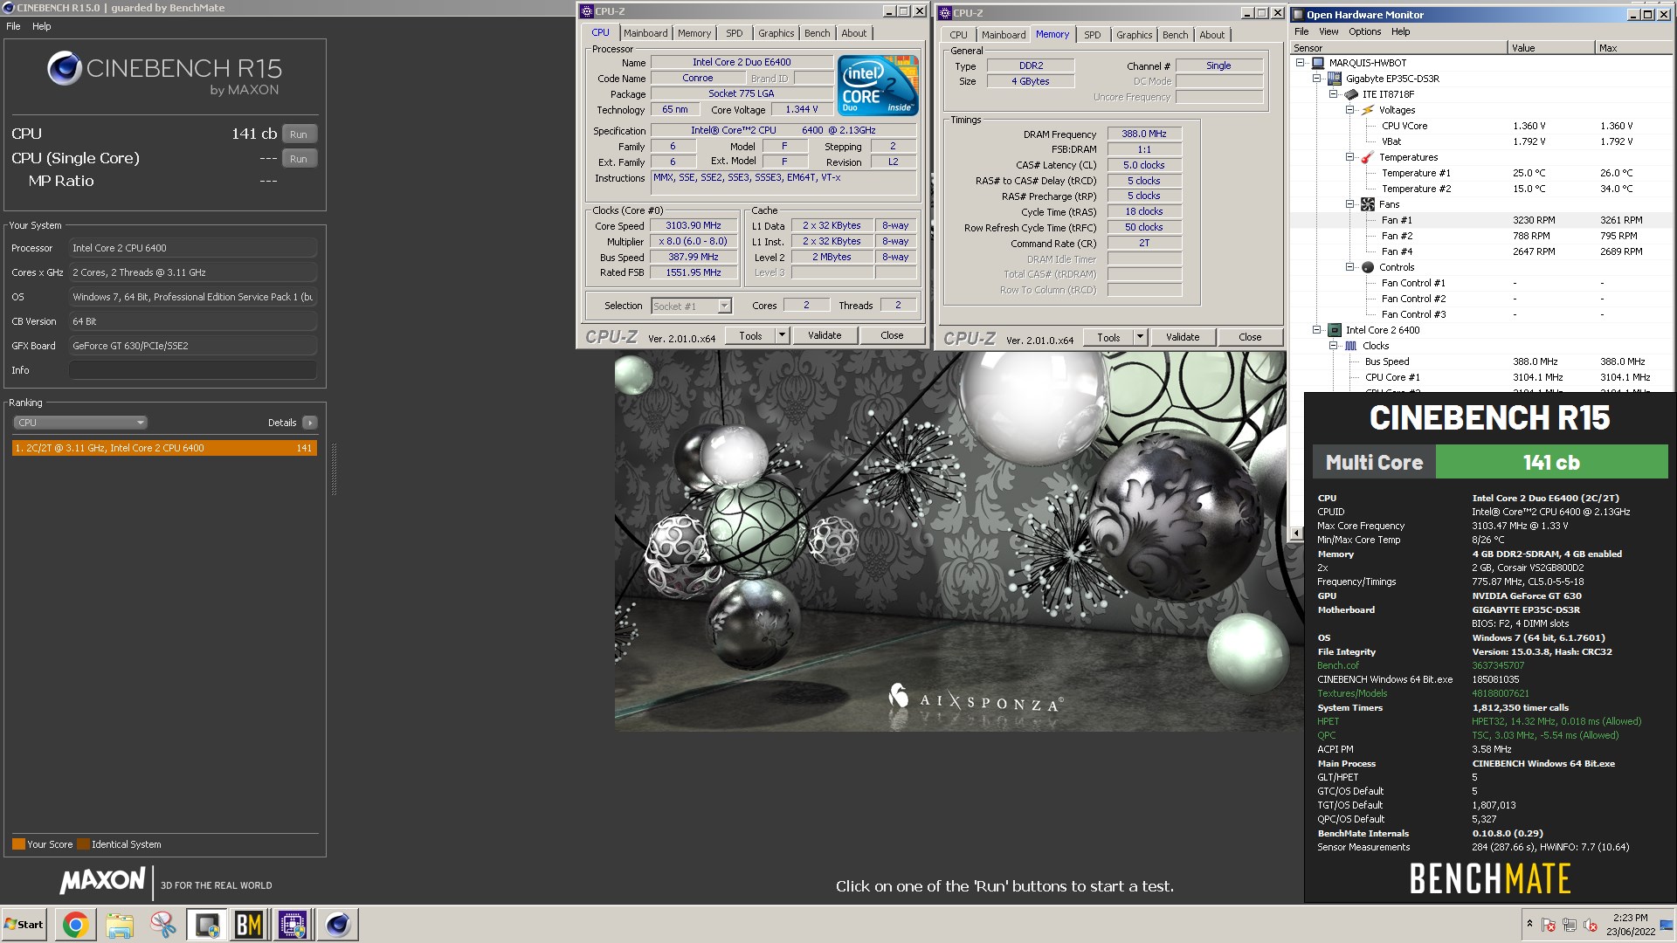The image size is (1677, 943).
Task: Click the Controls knob icon
Action: [x=1367, y=267]
